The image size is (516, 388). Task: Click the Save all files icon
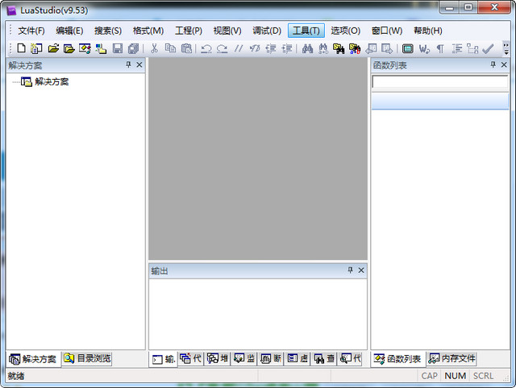tap(134, 49)
